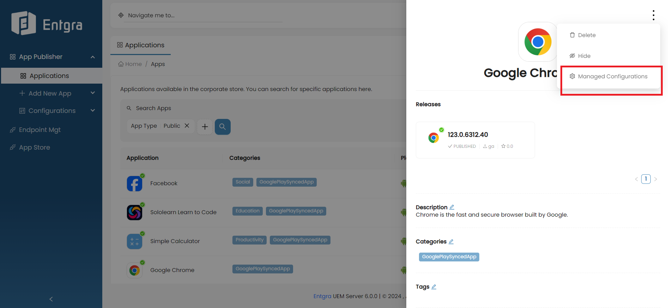Open the Google Chrome row in table
Image resolution: width=668 pixels, height=308 pixels.
point(263,270)
